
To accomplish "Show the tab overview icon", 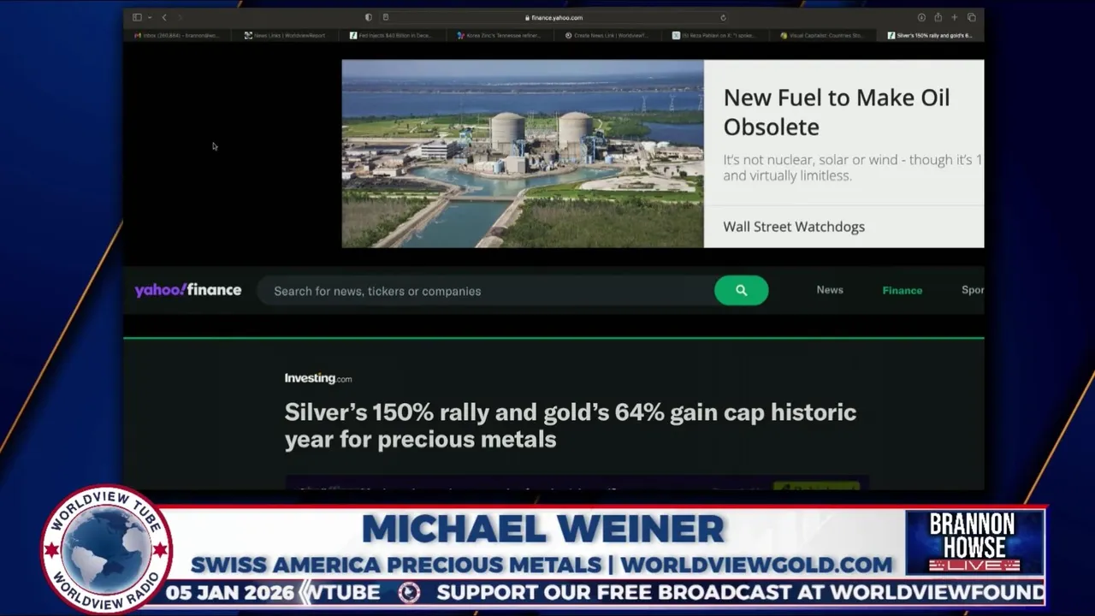I will [x=971, y=17].
